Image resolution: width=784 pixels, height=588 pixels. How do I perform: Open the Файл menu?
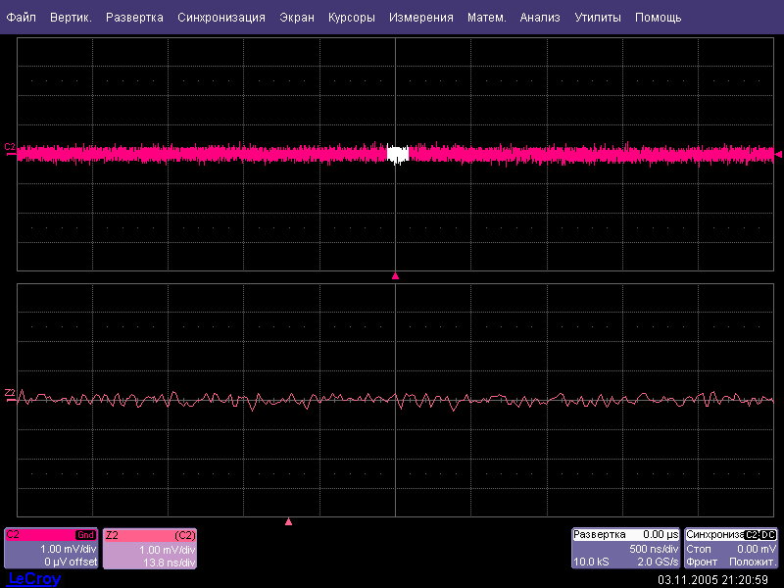click(21, 18)
